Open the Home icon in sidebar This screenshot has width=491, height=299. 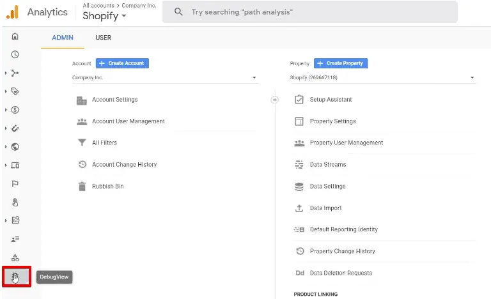point(15,36)
